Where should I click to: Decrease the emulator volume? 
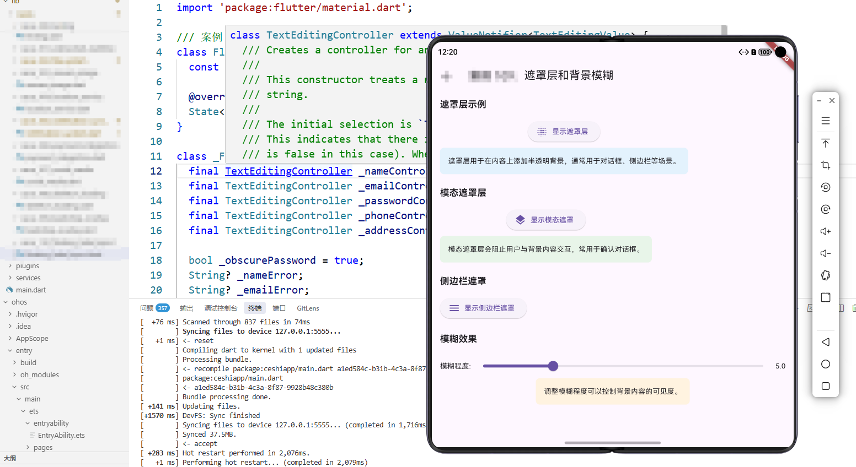(826, 253)
